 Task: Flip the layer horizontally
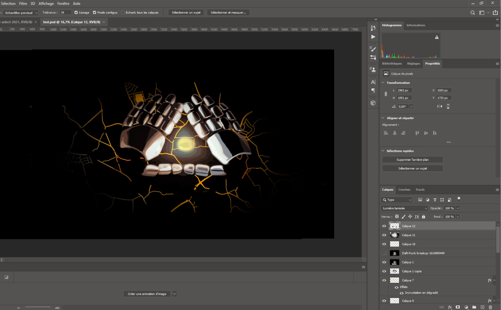[440, 106]
